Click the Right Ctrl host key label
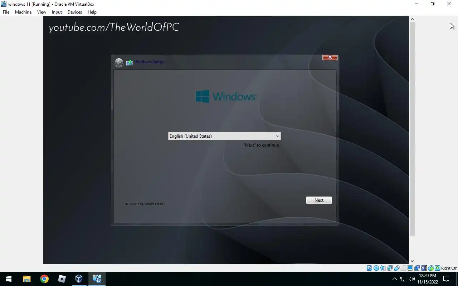 pos(449,268)
